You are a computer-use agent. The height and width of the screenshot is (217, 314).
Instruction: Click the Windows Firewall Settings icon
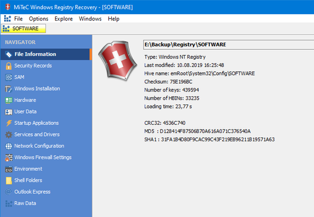point(9,158)
